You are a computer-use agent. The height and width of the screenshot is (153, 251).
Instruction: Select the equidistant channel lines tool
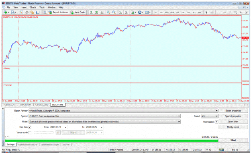point(235,12)
